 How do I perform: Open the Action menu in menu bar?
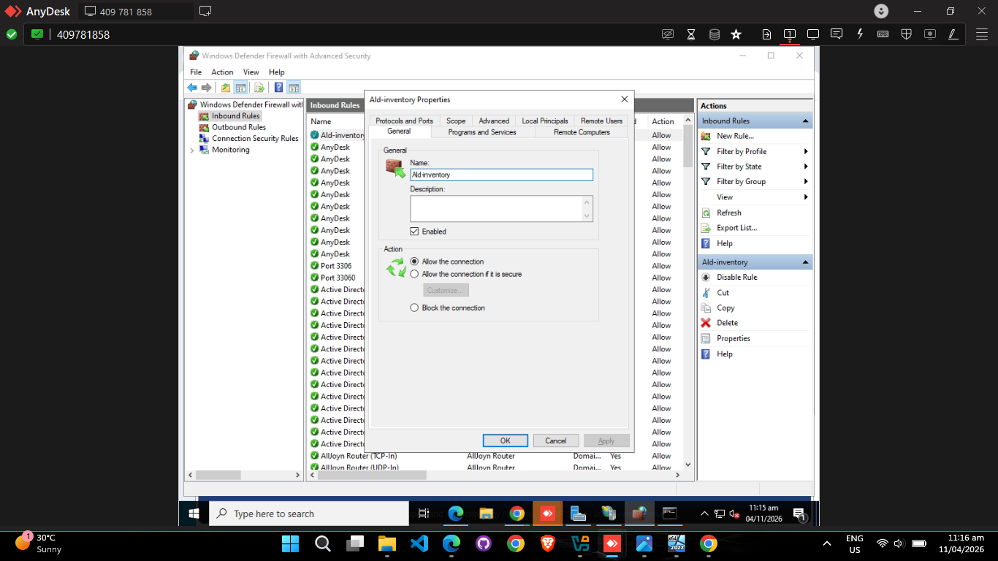click(222, 72)
